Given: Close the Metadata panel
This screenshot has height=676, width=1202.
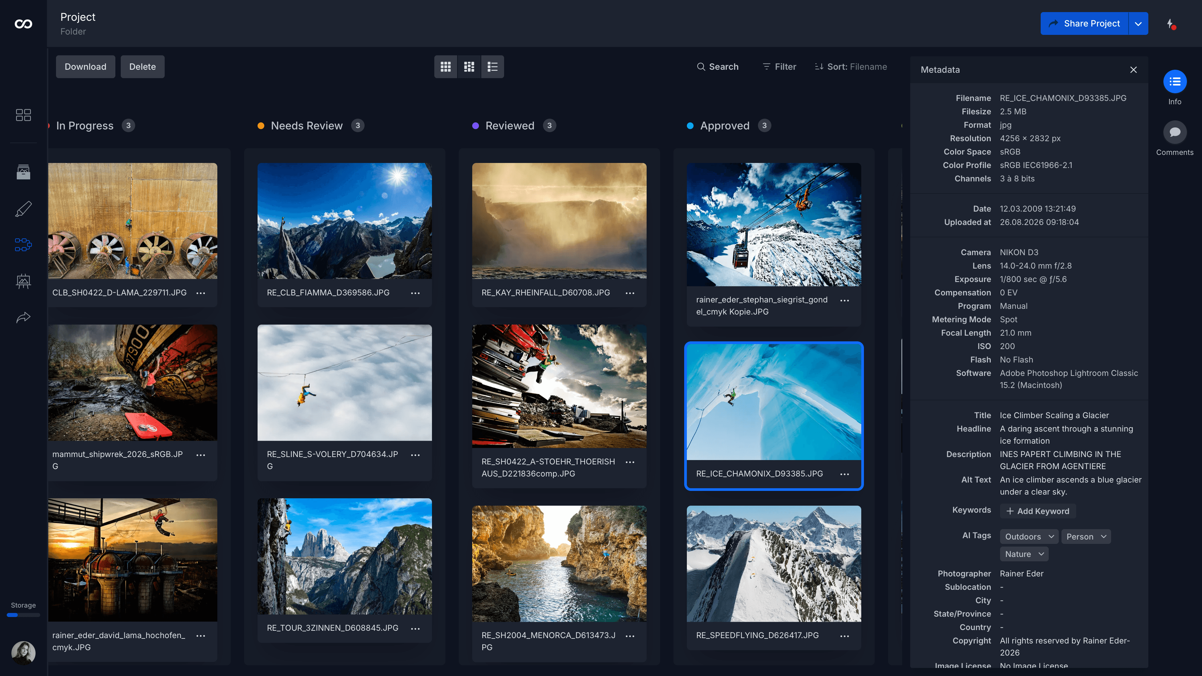Looking at the screenshot, I should 1133,69.
